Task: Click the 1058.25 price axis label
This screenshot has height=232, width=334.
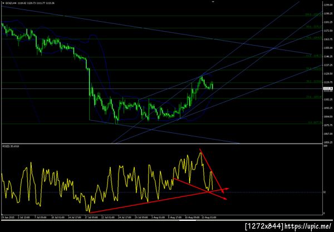Action: pos(328,142)
